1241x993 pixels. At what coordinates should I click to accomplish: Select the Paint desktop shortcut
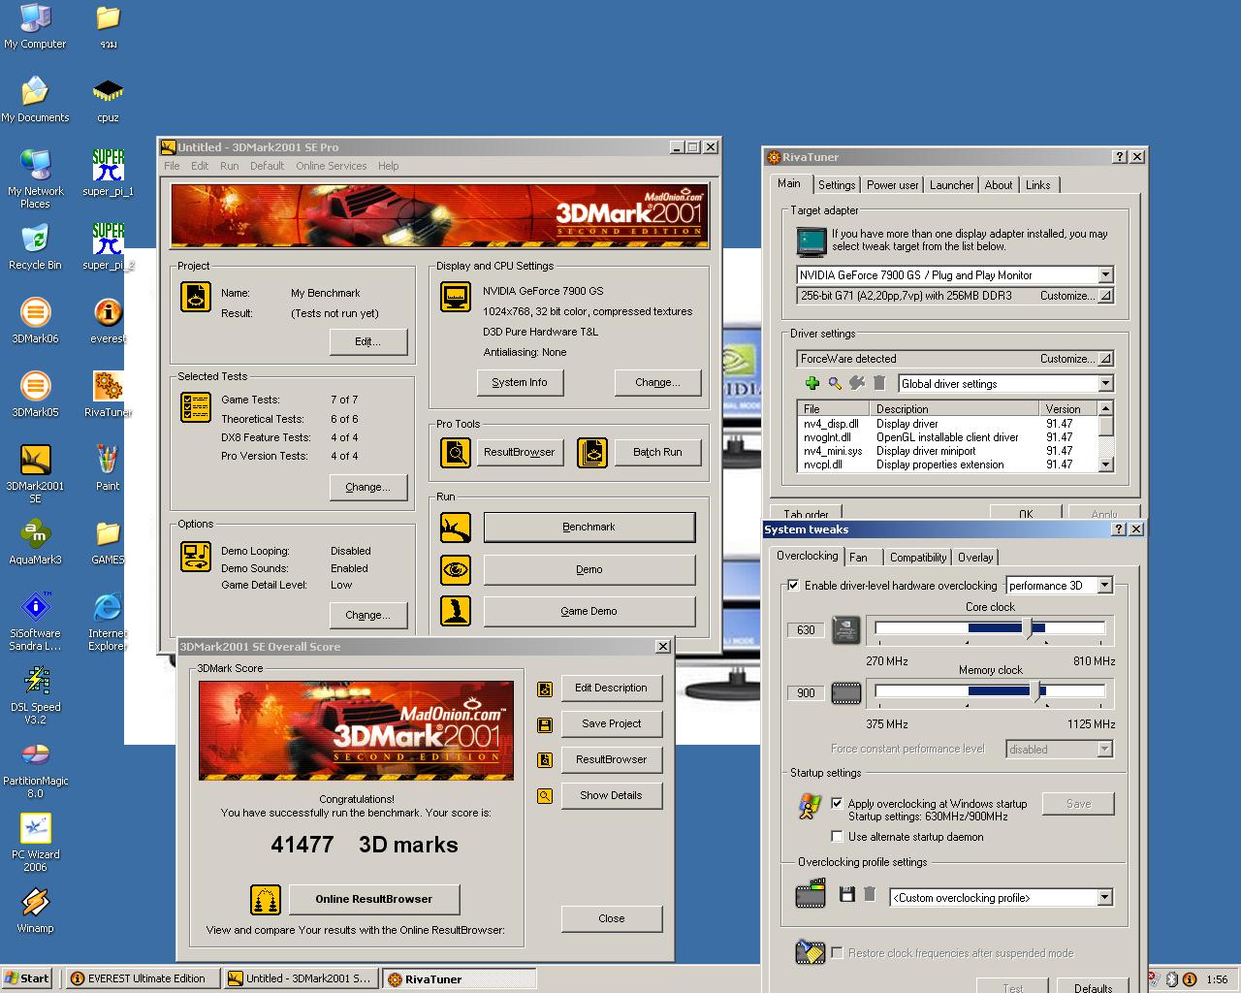(x=108, y=468)
